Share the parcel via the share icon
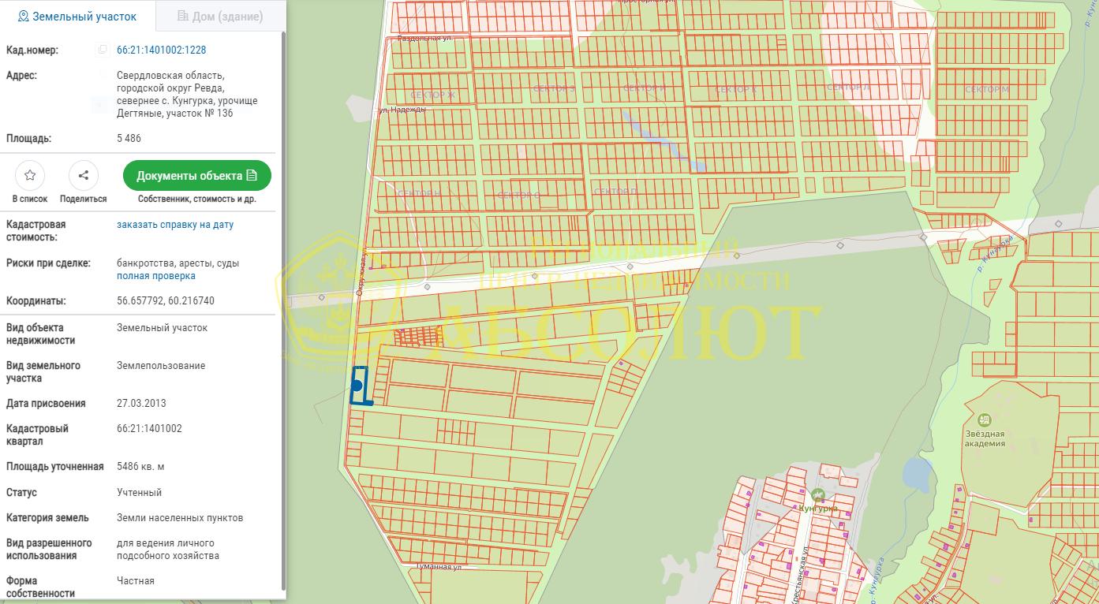 (83, 175)
